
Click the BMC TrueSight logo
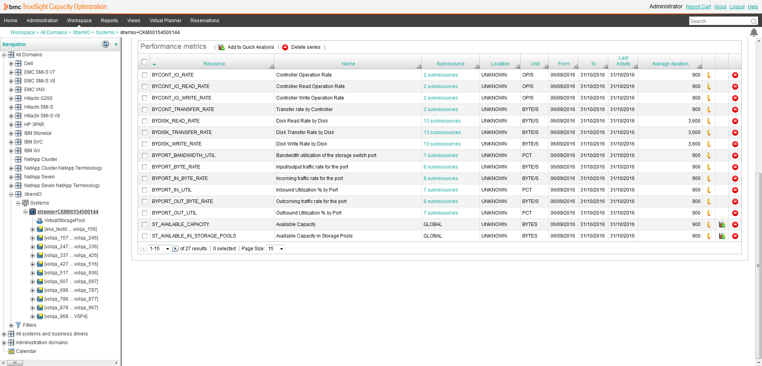pyautogui.click(x=55, y=7)
